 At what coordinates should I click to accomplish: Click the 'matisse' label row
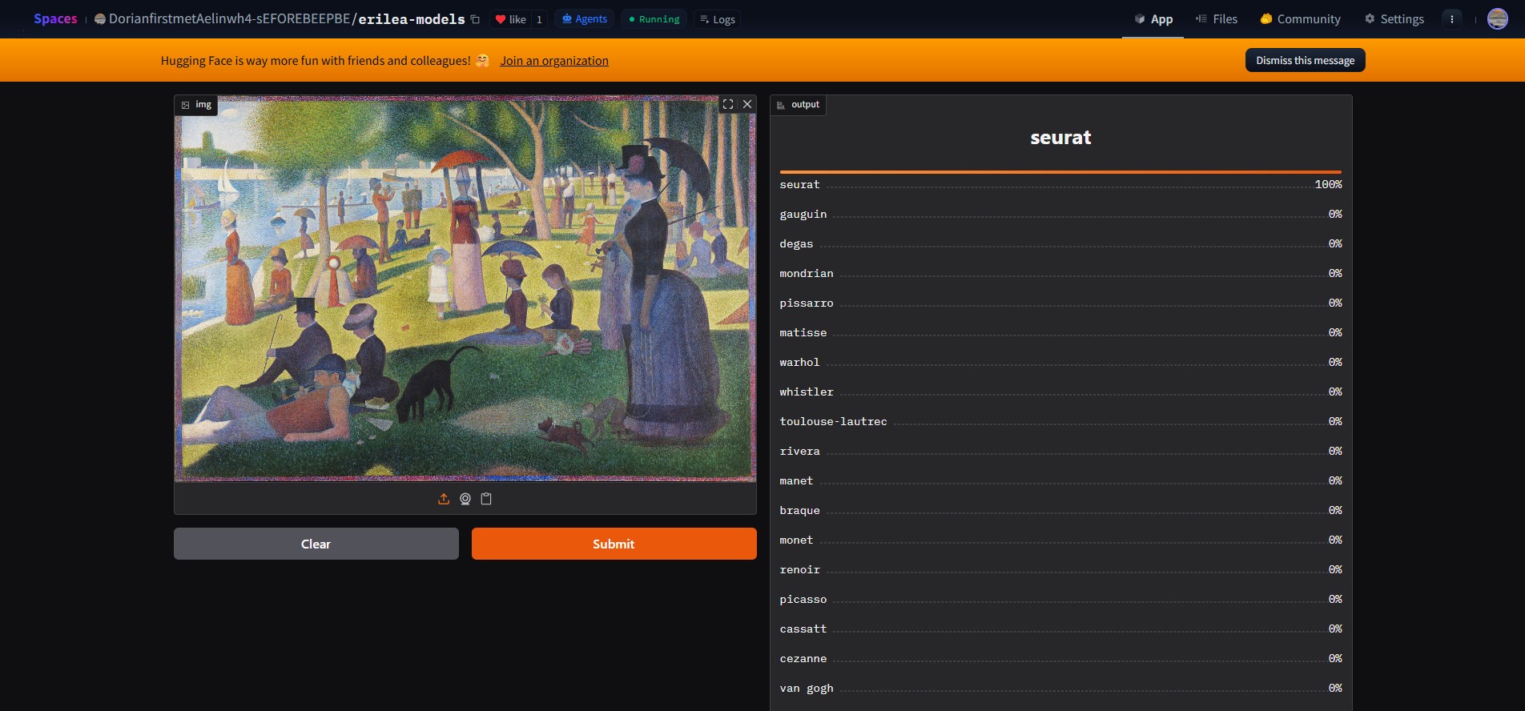point(1060,333)
